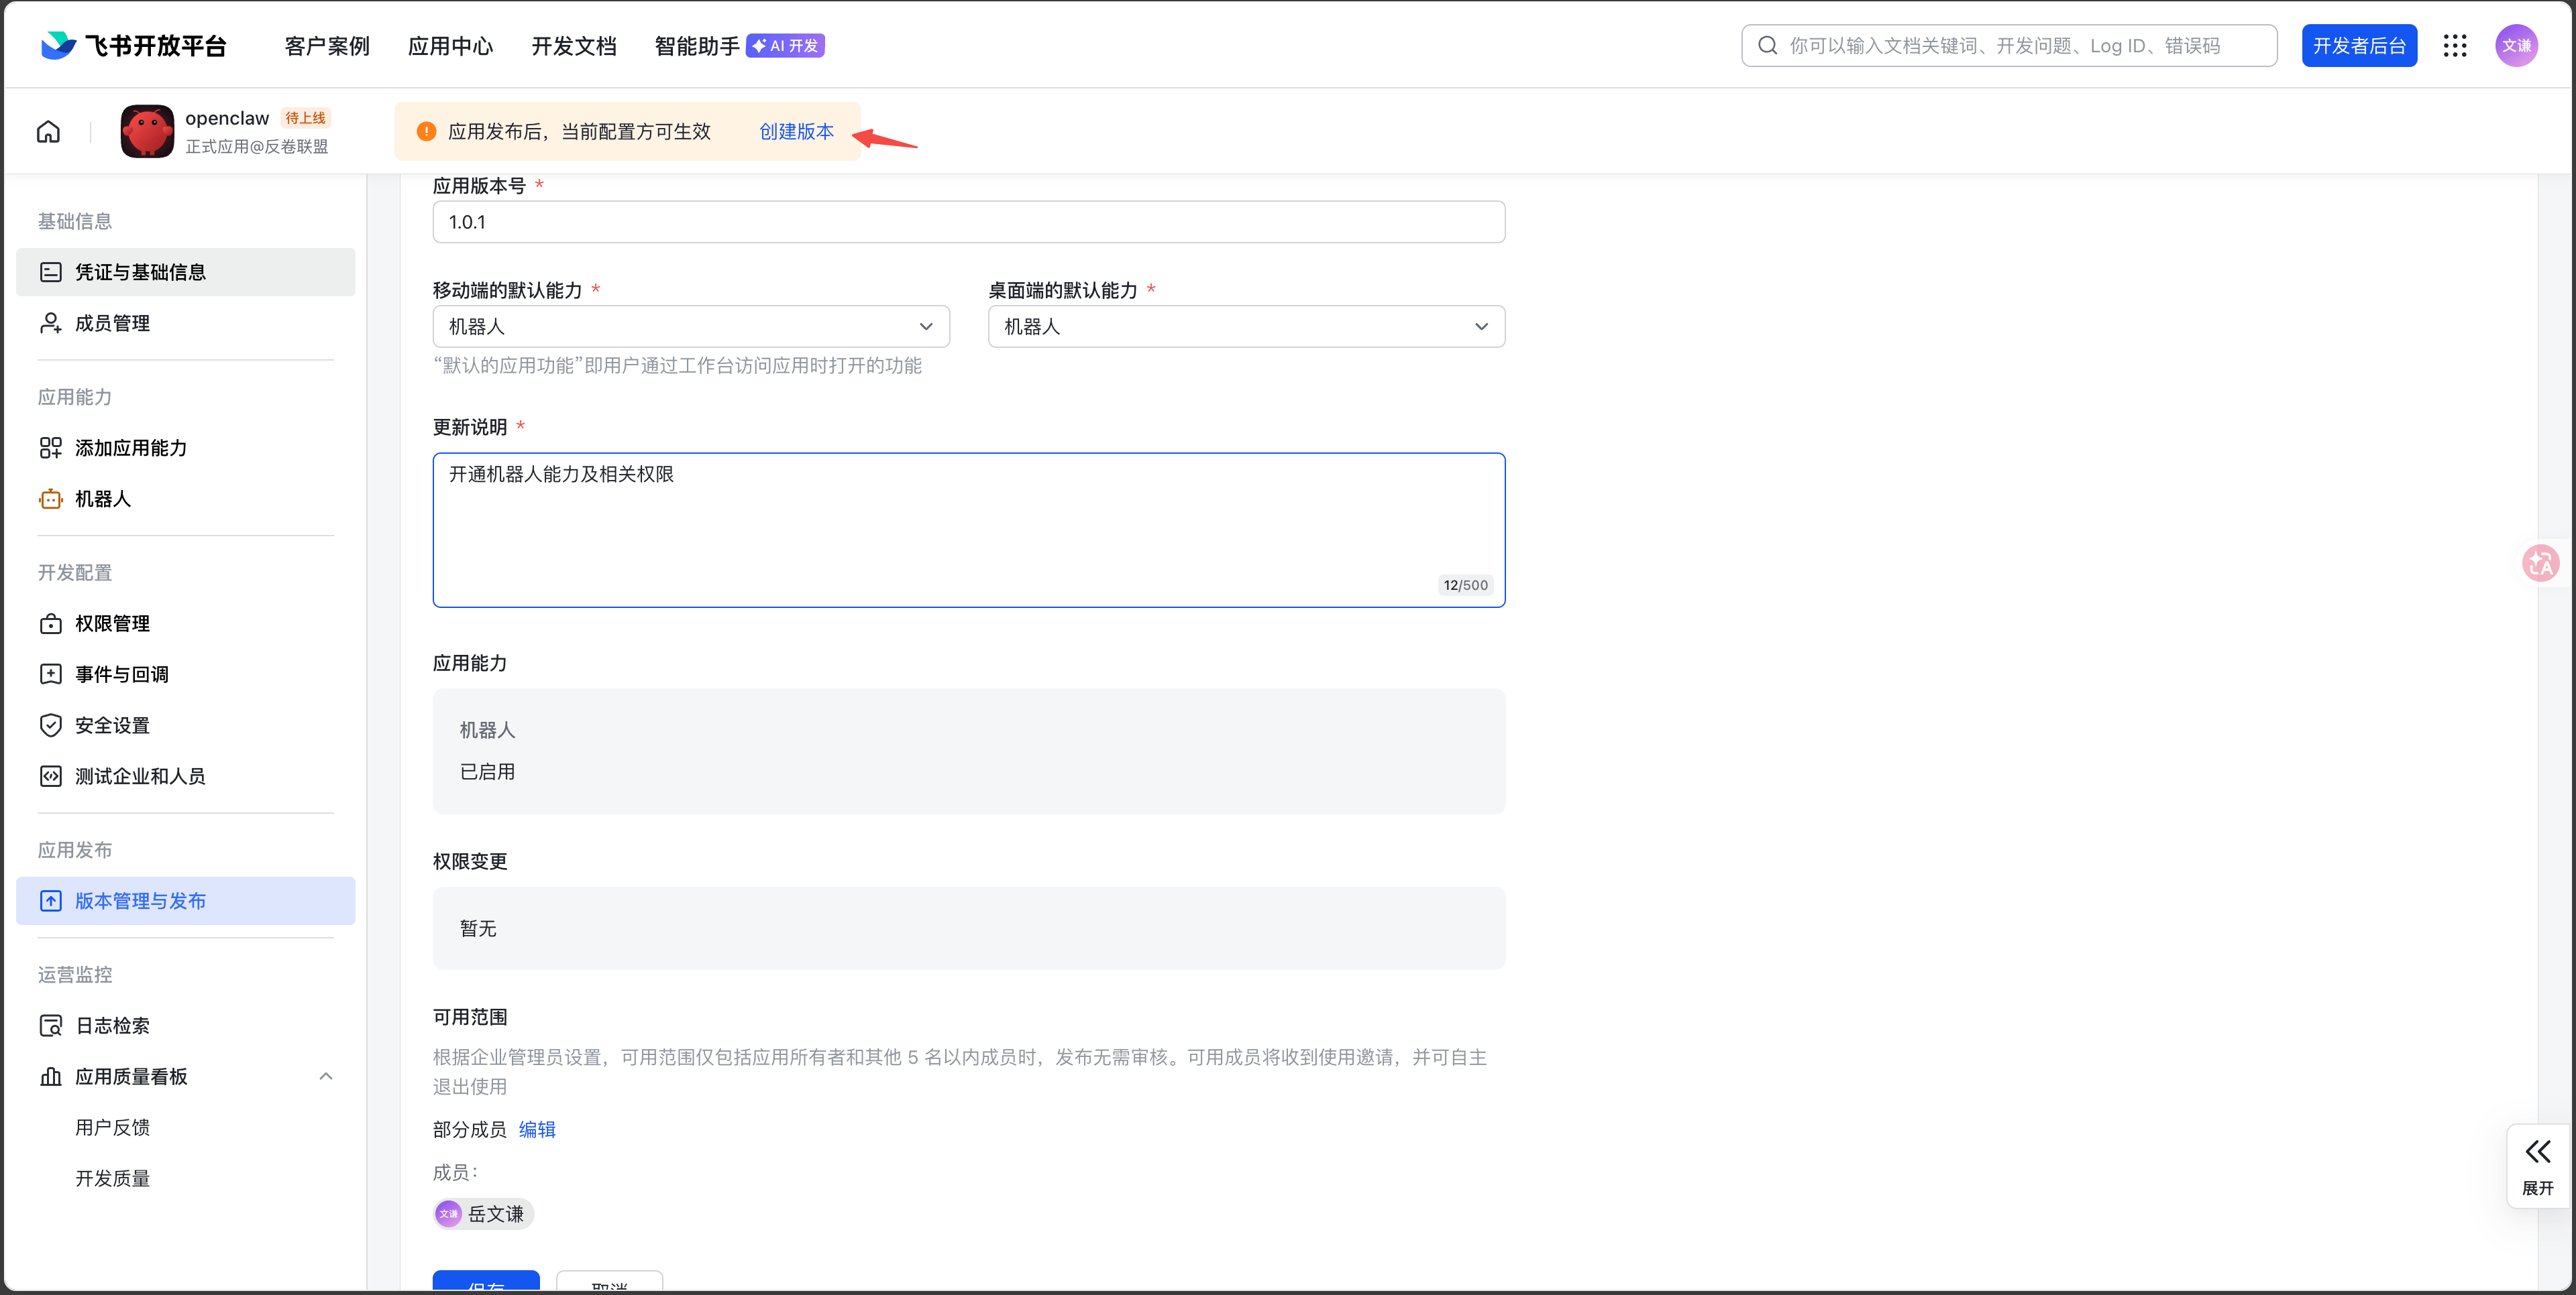Select 凭证与基础信息 in sidebar
This screenshot has width=2576, height=1295.
pos(186,271)
